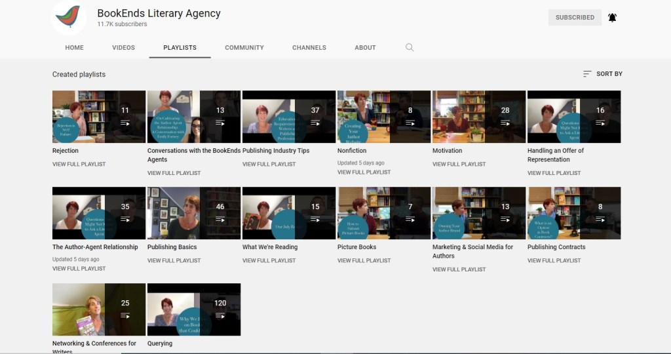The height and width of the screenshot is (354, 671).
Task: Click playlist icon on Picture Books thumbnail
Action: click(x=410, y=220)
